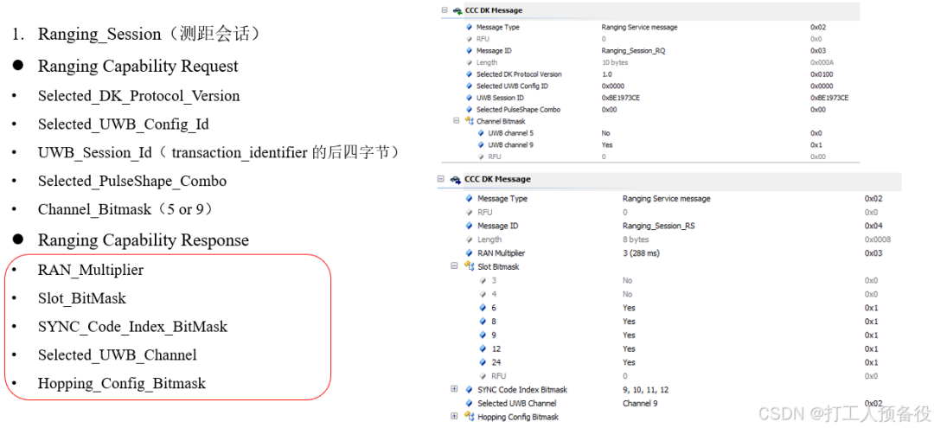Viewport: 934px width, 428px height.
Task: Expand the Hopping Config Bitmask node
Action: point(455,417)
